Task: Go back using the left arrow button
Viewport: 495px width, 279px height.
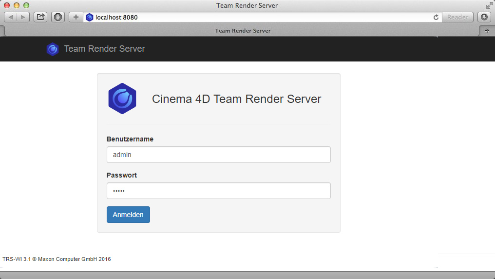Action: click(x=11, y=17)
